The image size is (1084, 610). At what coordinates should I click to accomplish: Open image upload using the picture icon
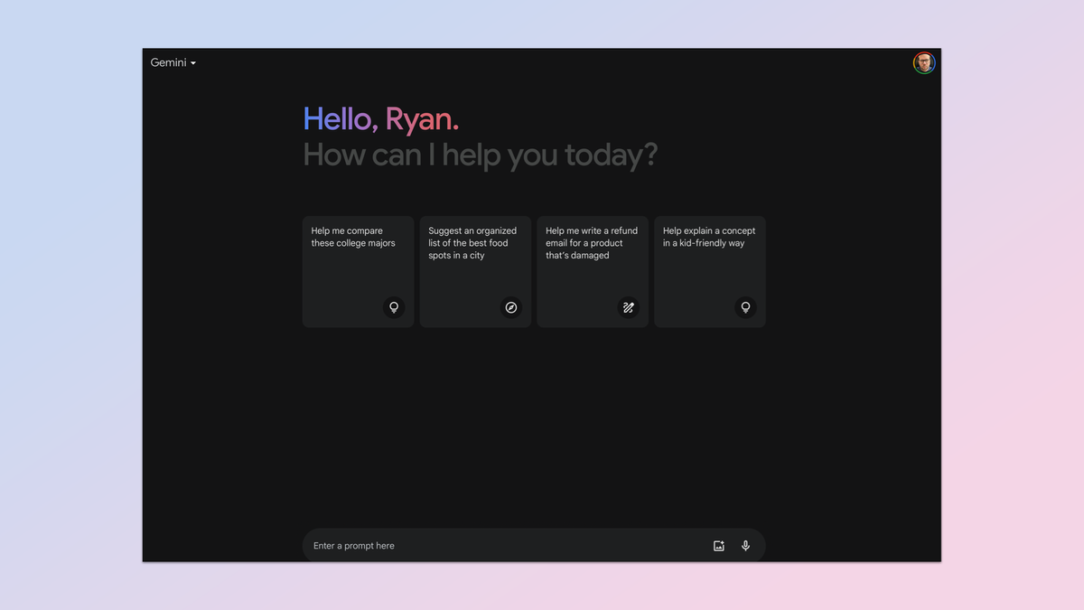pos(718,545)
